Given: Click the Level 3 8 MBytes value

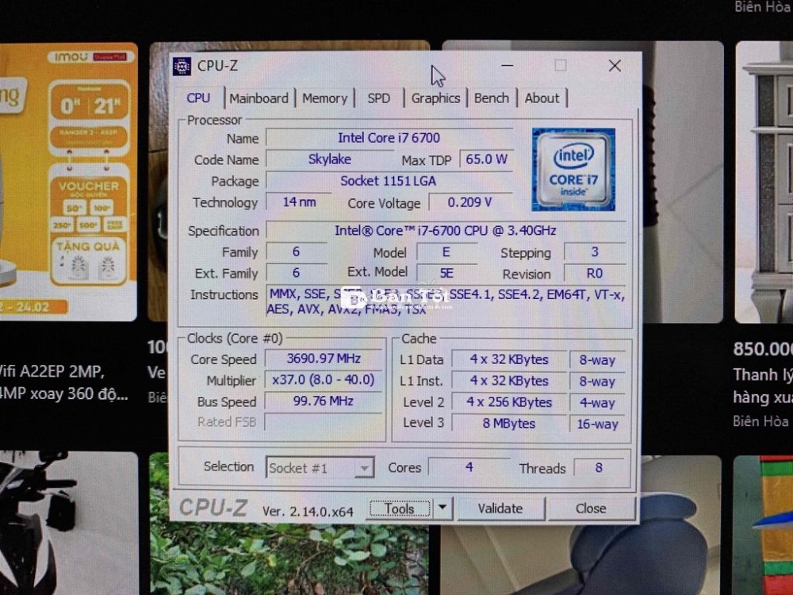Looking at the screenshot, I should 509,424.
